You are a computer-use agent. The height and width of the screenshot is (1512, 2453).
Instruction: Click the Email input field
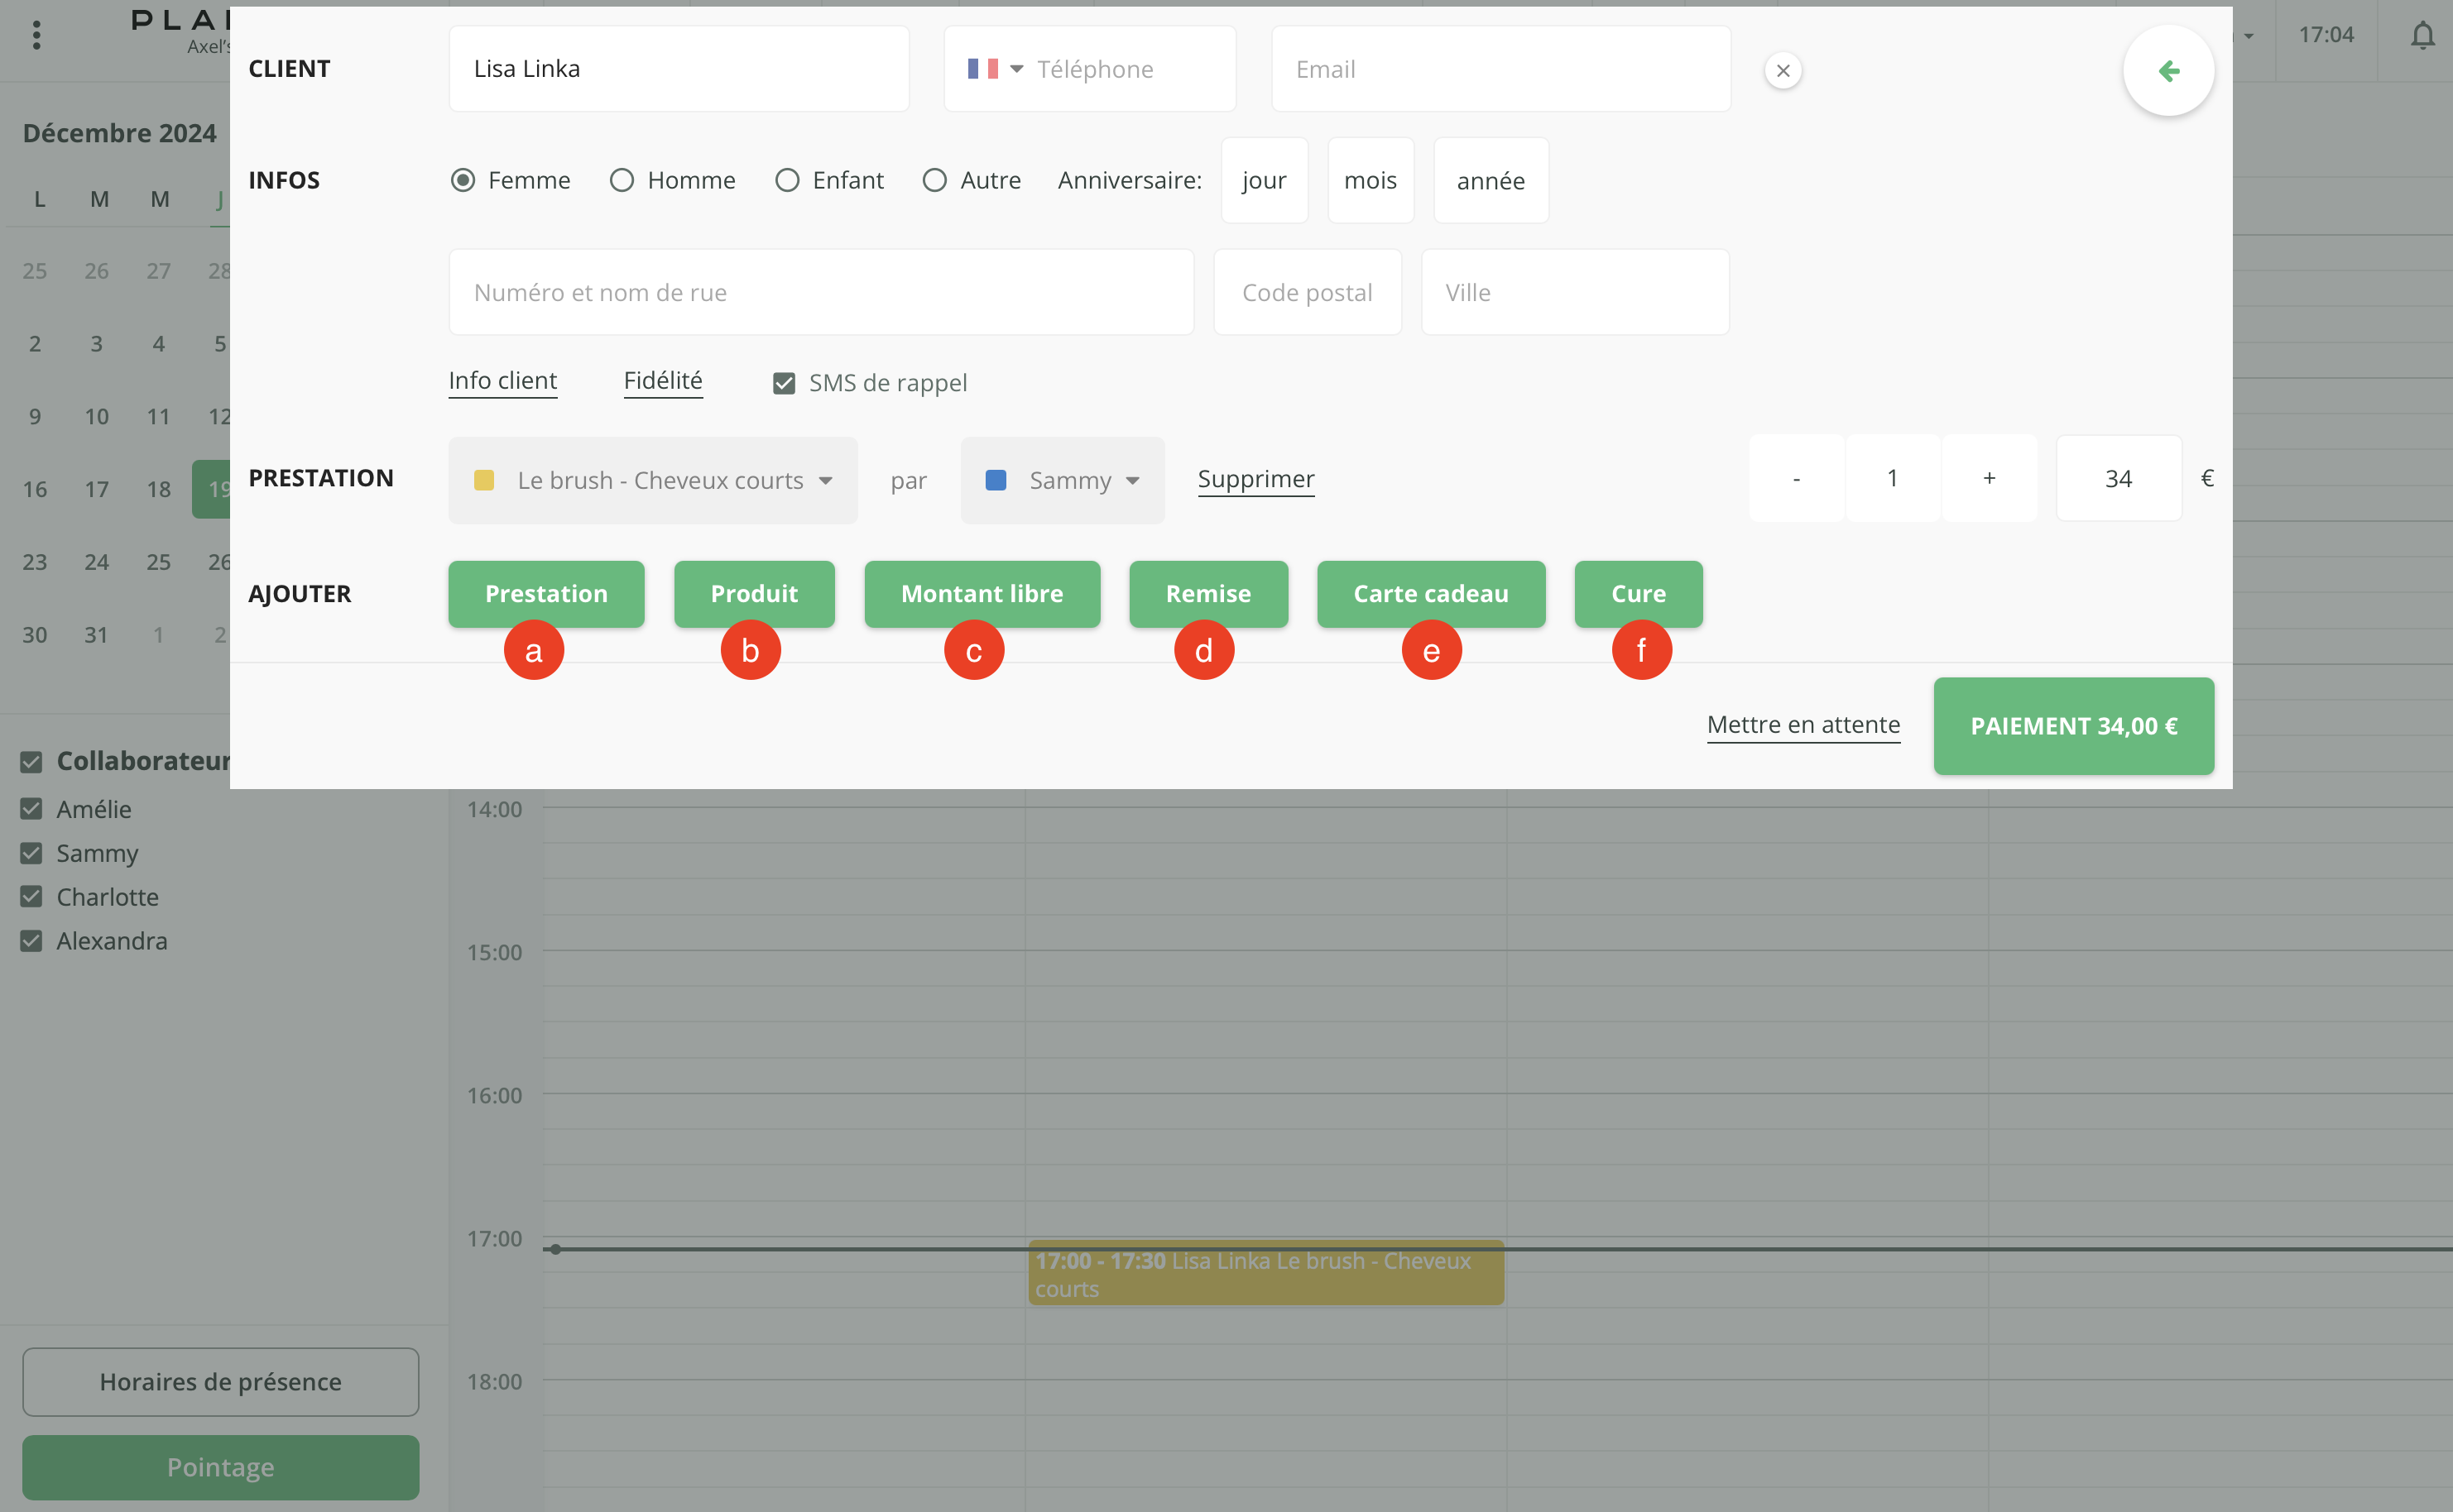[x=1500, y=69]
